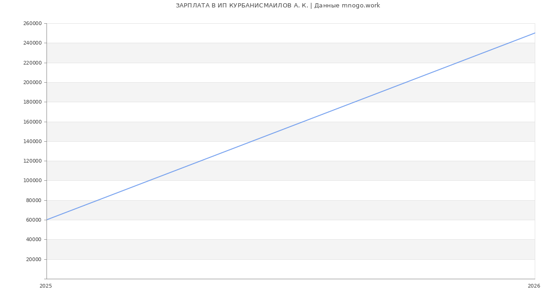Click the 2025 x-axis label
The height and width of the screenshot is (302, 558).
46,286
